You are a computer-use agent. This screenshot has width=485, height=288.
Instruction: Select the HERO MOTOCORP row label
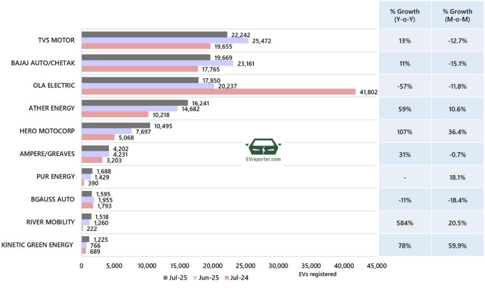(47, 131)
